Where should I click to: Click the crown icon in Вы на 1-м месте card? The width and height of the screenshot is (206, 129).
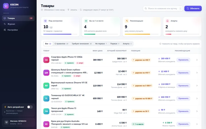[x=86, y=21]
